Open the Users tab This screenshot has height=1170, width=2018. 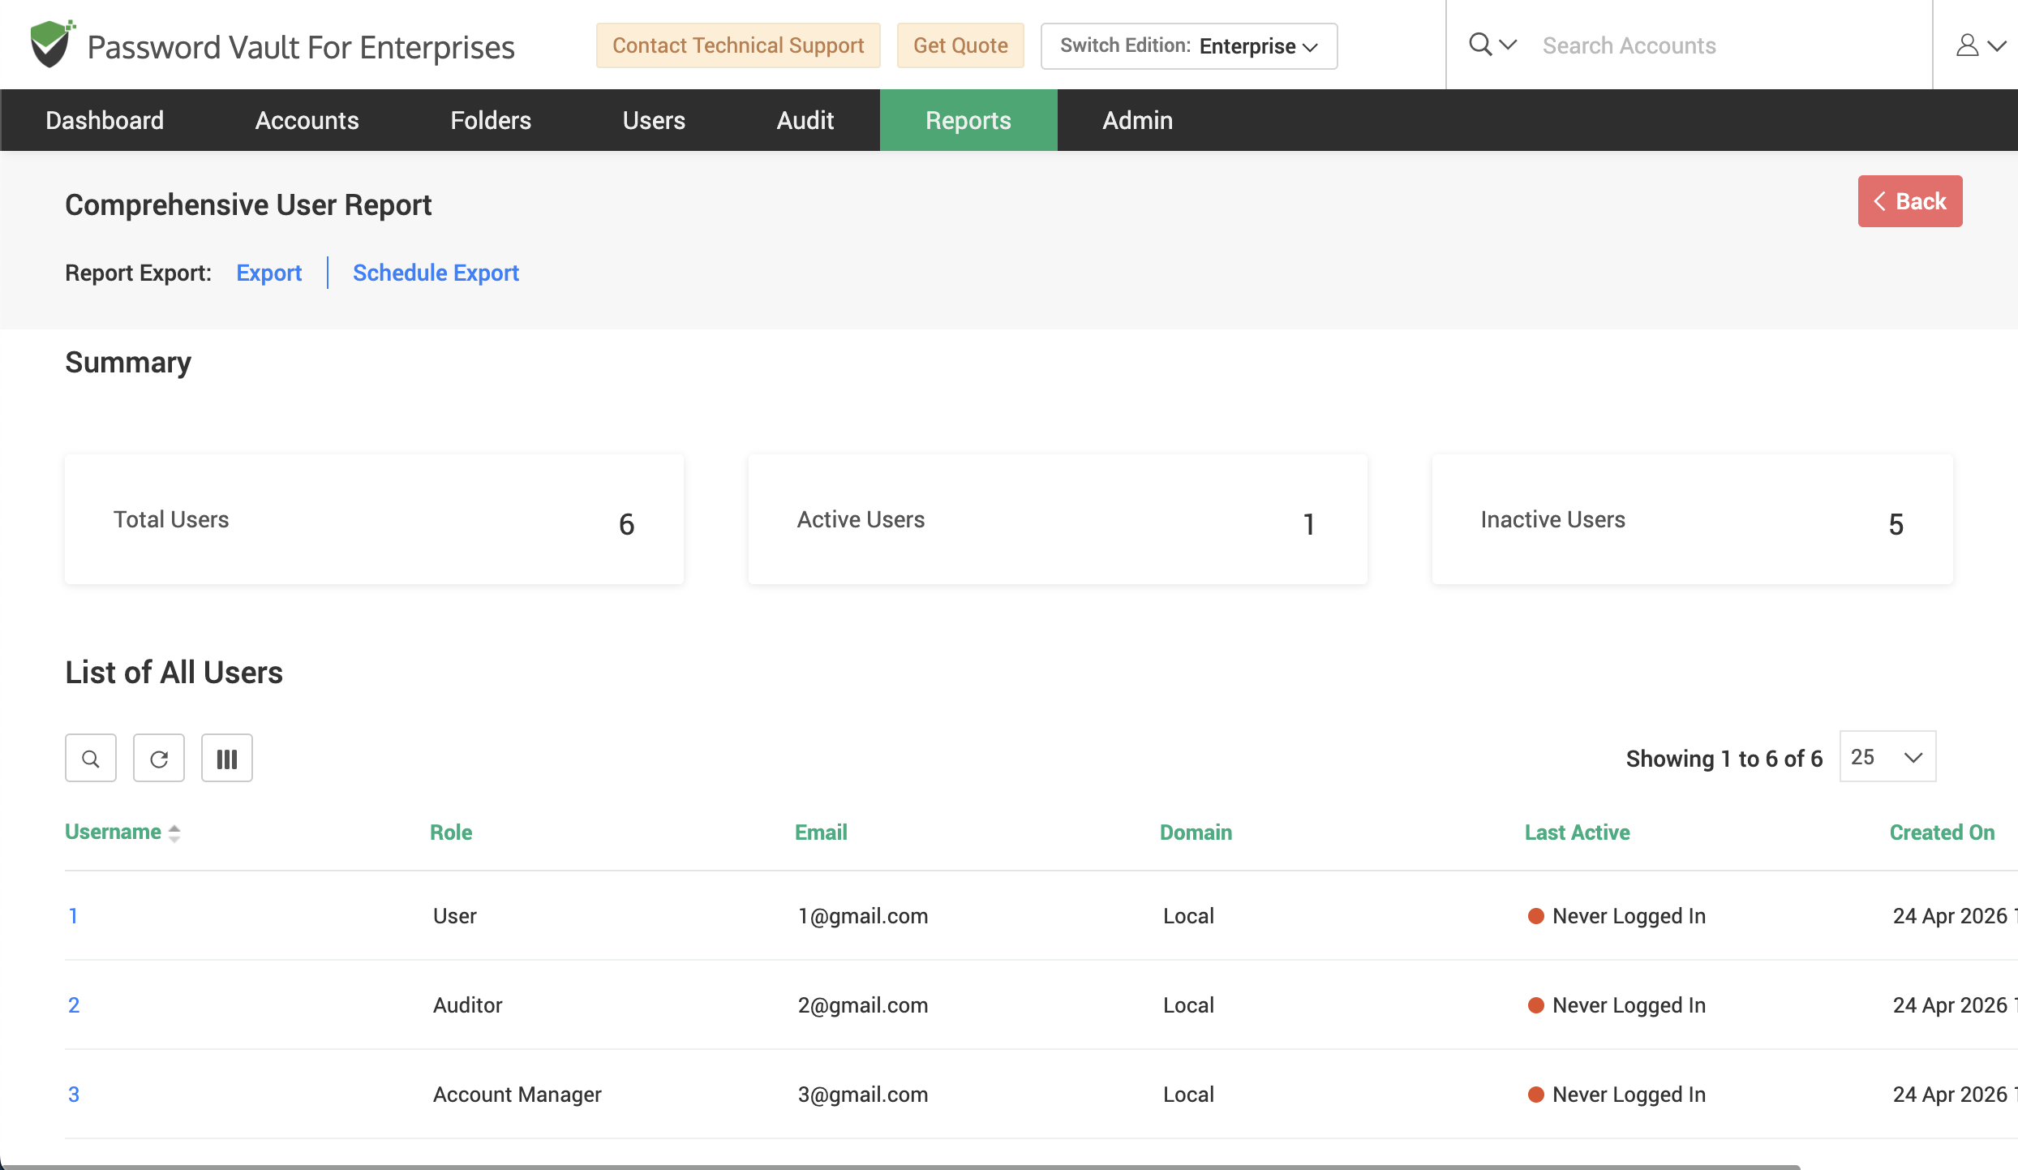(x=654, y=120)
